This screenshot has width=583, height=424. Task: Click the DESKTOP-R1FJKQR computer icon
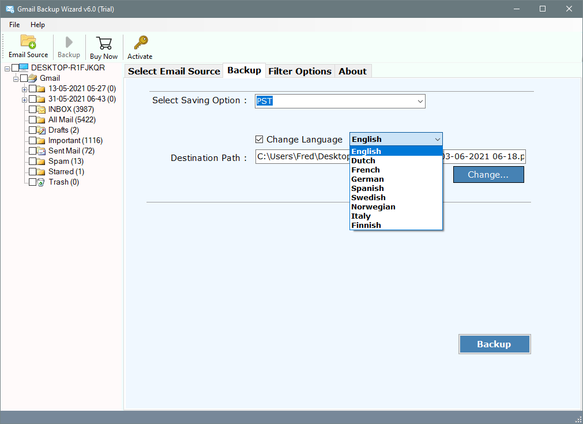click(x=24, y=67)
